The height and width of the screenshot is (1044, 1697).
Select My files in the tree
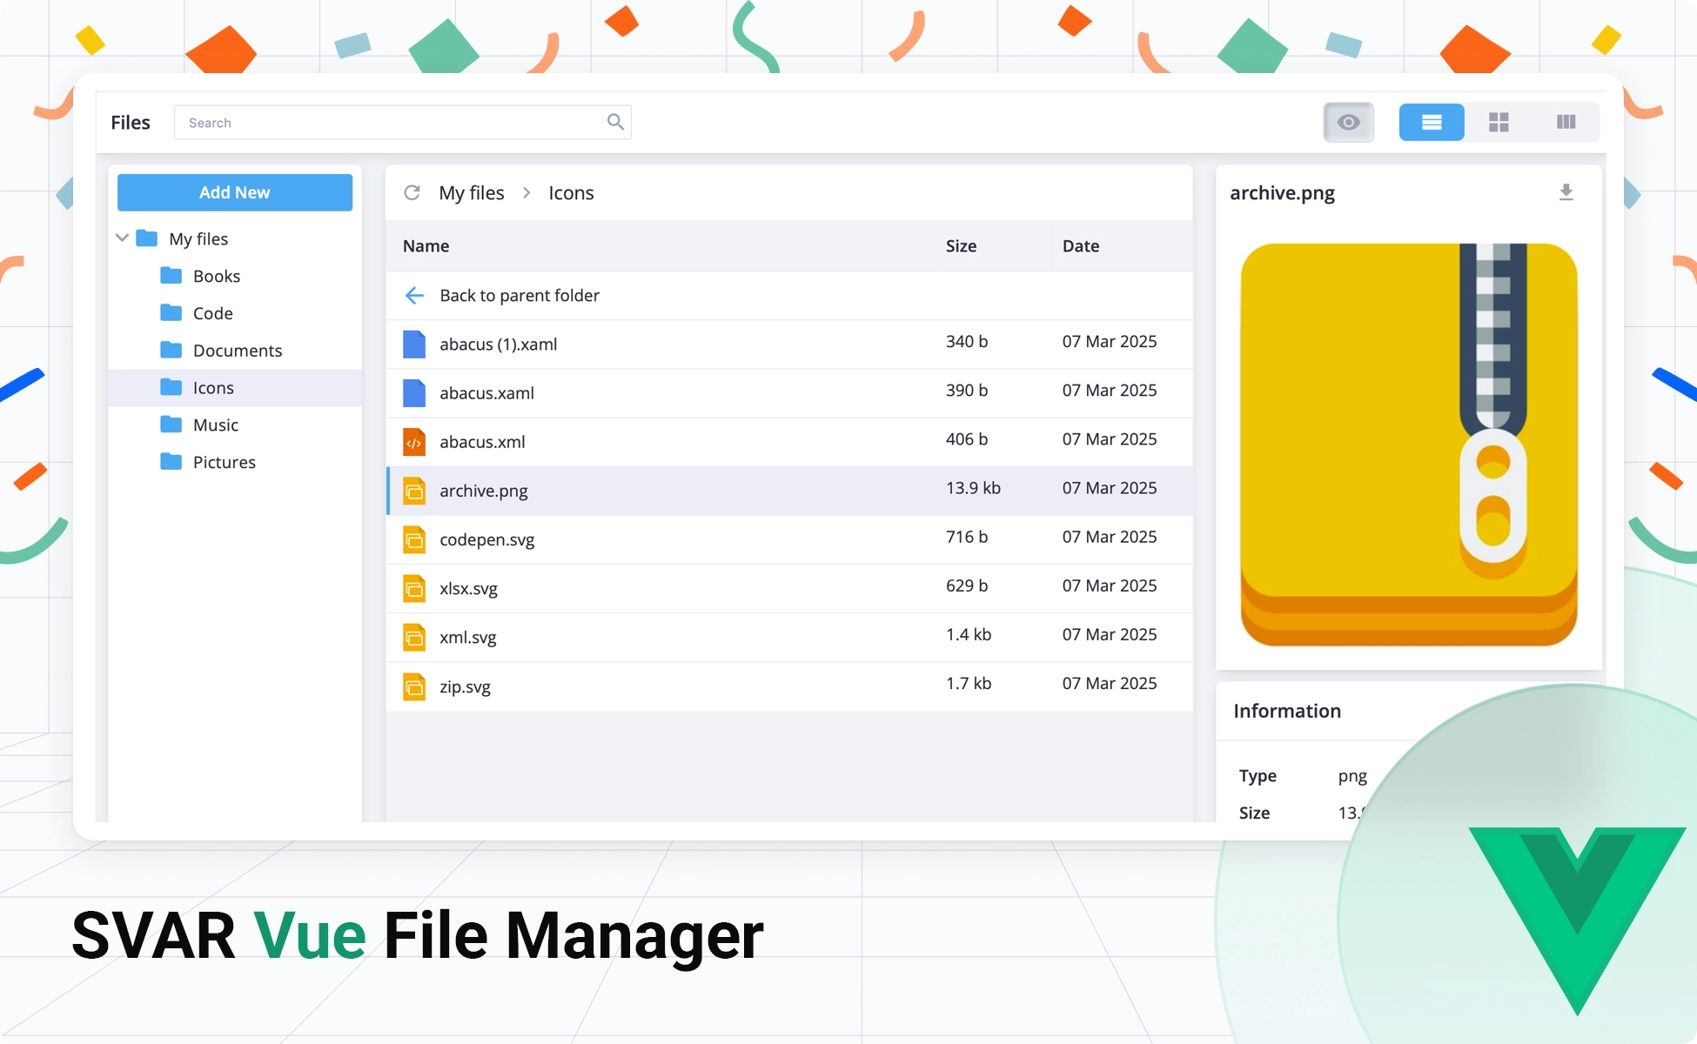tap(198, 238)
